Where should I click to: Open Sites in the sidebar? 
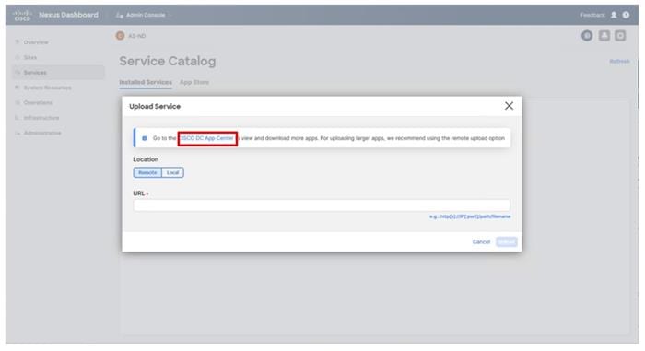tap(30, 57)
